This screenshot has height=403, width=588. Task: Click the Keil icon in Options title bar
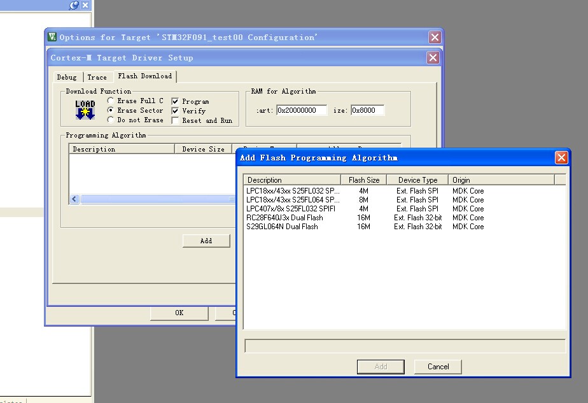coord(52,37)
